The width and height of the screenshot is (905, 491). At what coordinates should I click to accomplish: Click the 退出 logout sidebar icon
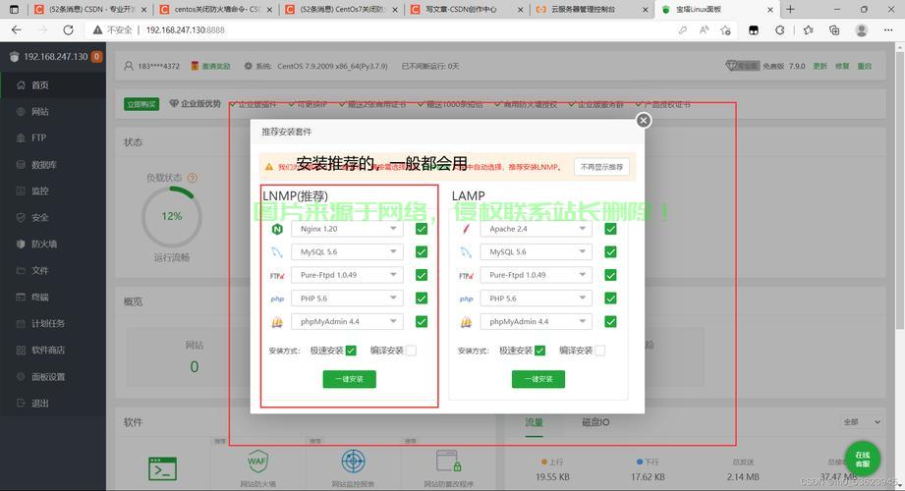(21, 404)
